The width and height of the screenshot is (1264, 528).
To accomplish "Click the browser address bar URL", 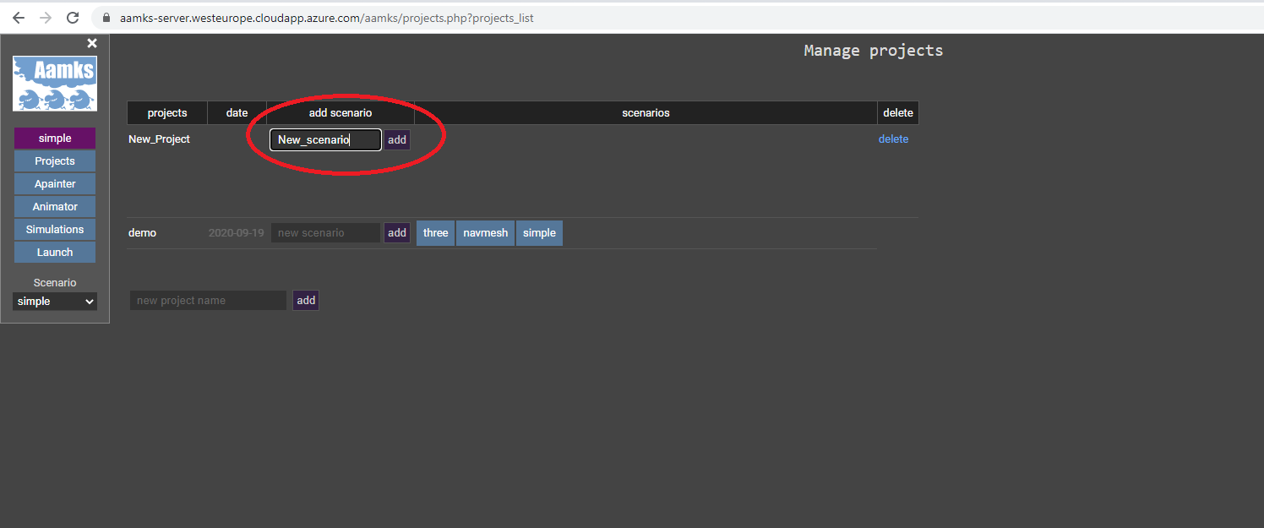I will (x=326, y=18).
